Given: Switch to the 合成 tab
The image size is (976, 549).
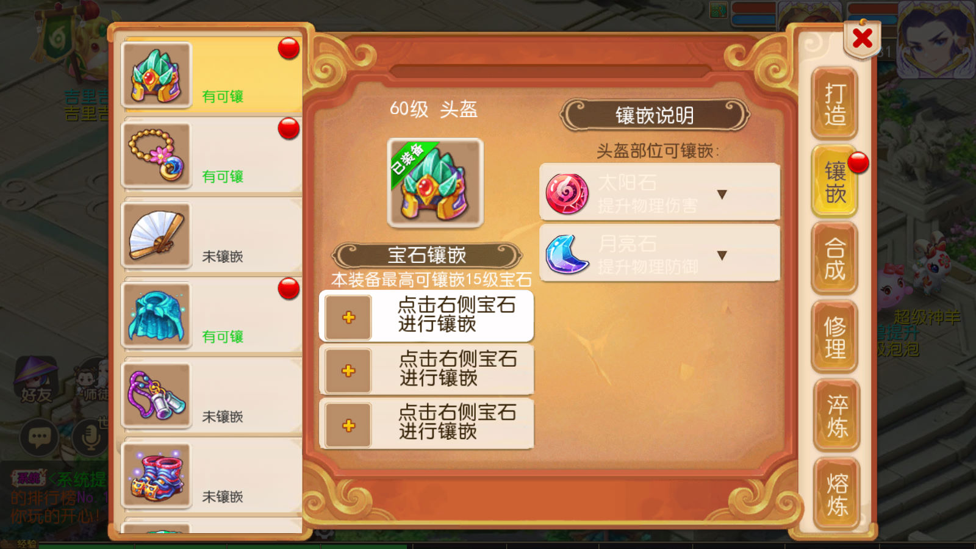Looking at the screenshot, I should click(x=835, y=259).
